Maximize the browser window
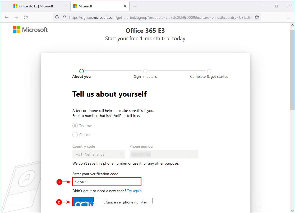295x213 pixels. click(276, 6)
